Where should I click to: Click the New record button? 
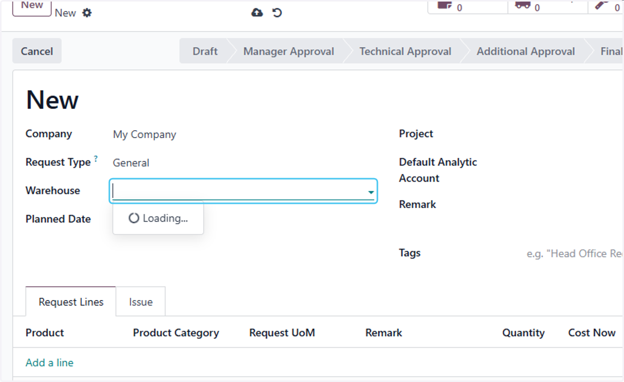coord(32,7)
